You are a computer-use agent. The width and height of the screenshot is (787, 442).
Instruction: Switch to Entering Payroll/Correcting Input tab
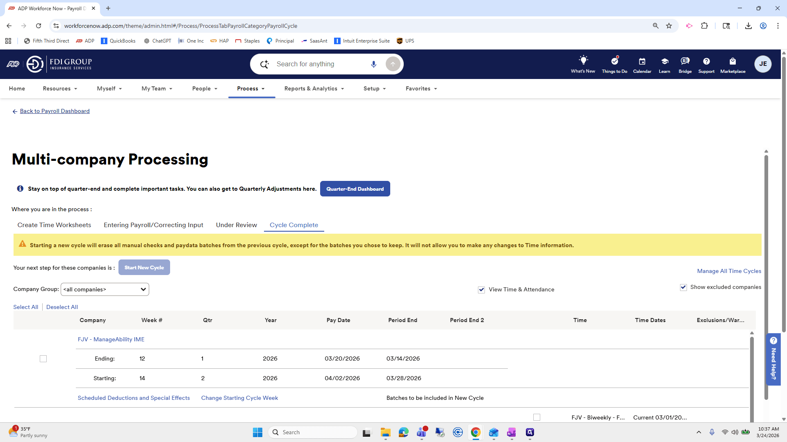click(153, 225)
